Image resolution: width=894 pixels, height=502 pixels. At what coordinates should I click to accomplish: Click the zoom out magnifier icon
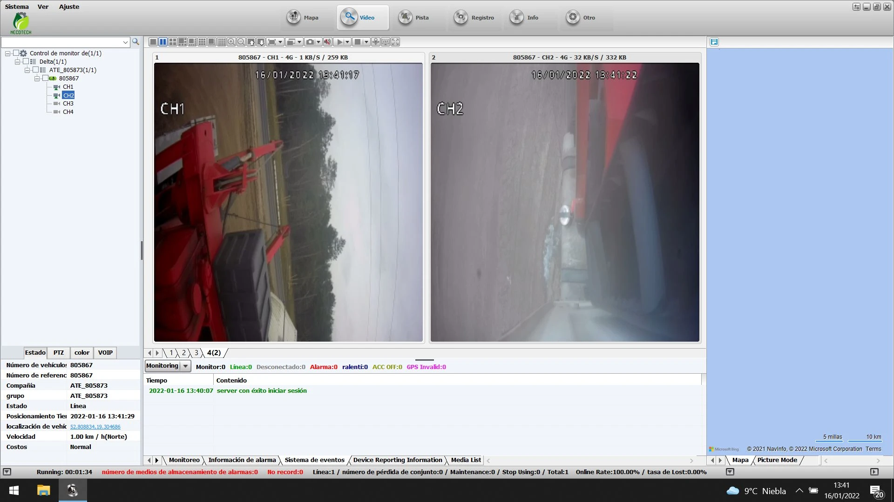(x=241, y=42)
